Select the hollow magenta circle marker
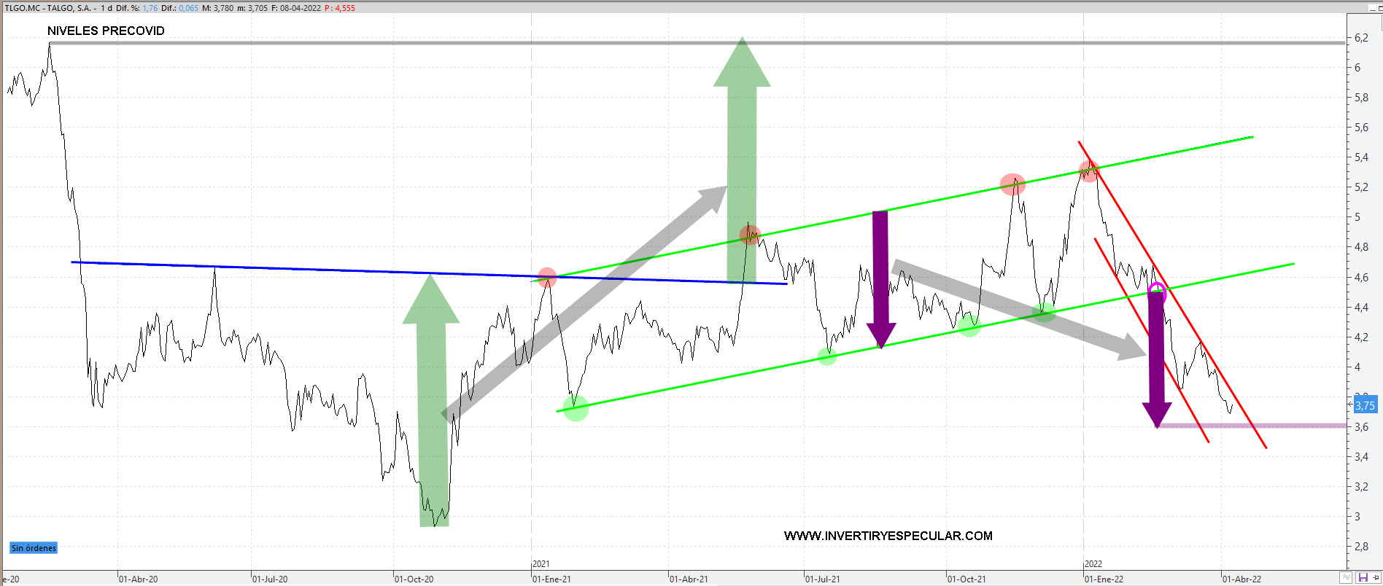1383x586 pixels. [x=1157, y=292]
